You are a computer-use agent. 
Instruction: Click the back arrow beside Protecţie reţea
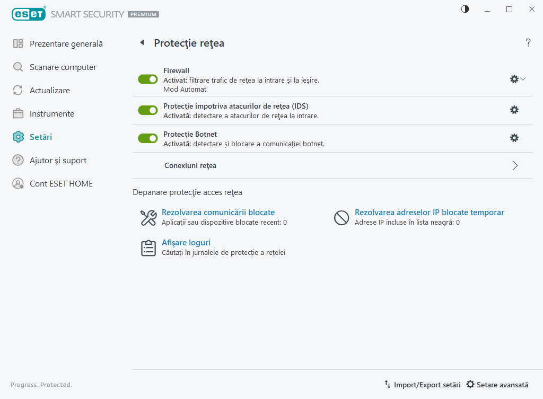click(142, 43)
